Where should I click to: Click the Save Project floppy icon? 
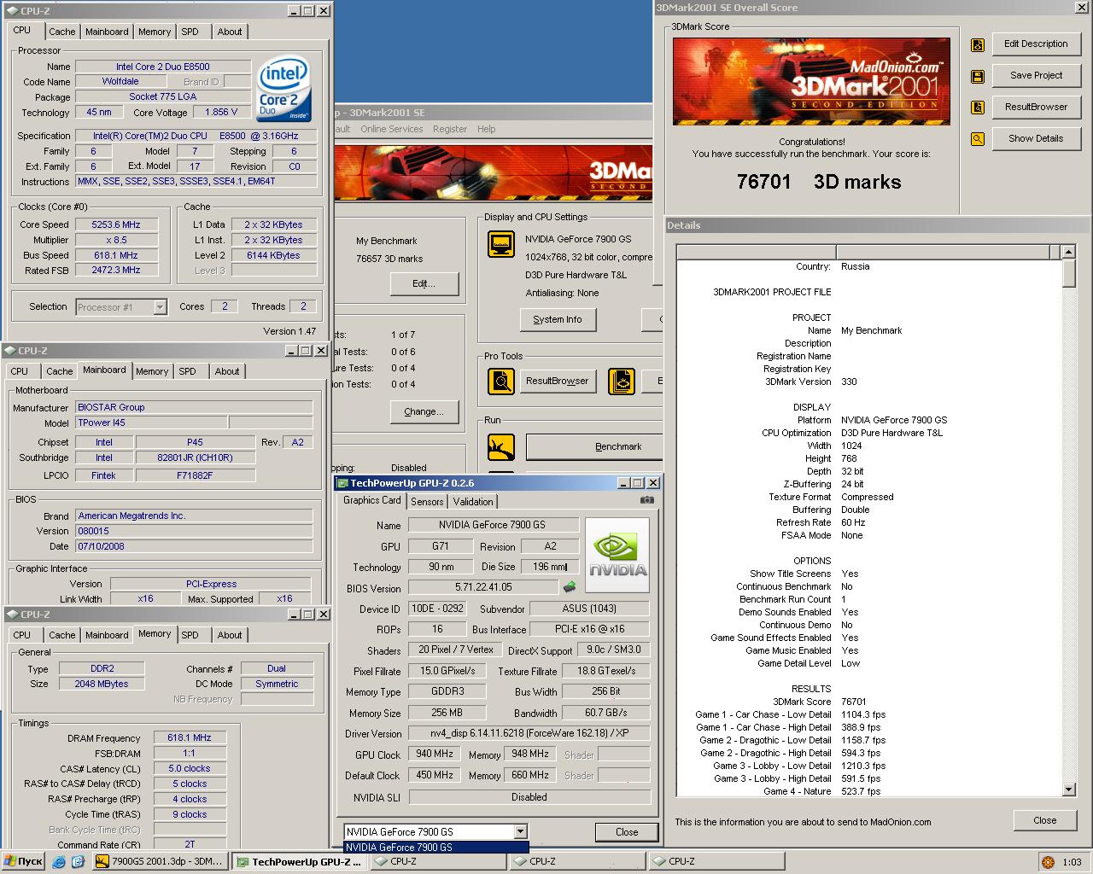(x=978, y=76)
